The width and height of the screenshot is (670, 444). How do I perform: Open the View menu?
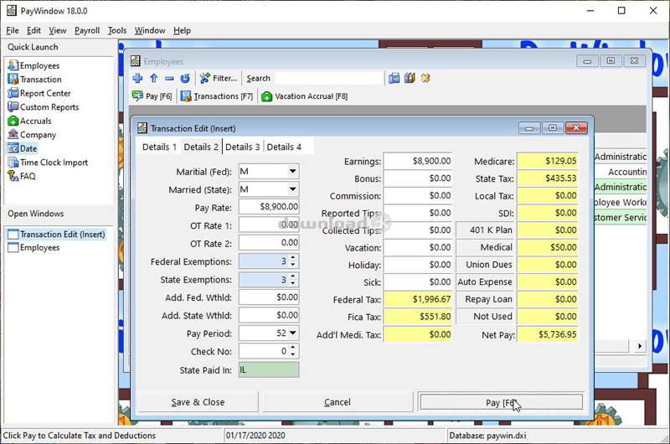click(x=58, y=30)
